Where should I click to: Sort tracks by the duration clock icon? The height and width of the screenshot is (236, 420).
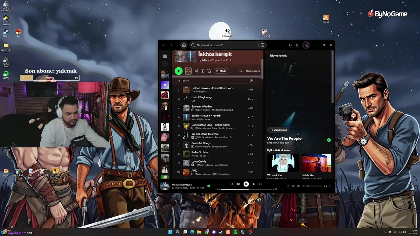pos(251,81)
